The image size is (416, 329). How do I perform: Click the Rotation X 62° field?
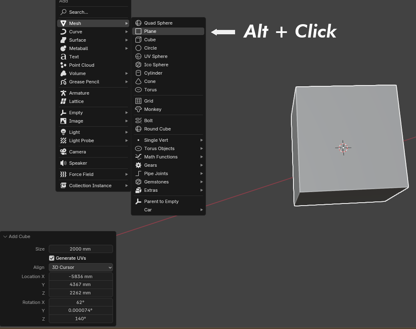click(81, 302)
